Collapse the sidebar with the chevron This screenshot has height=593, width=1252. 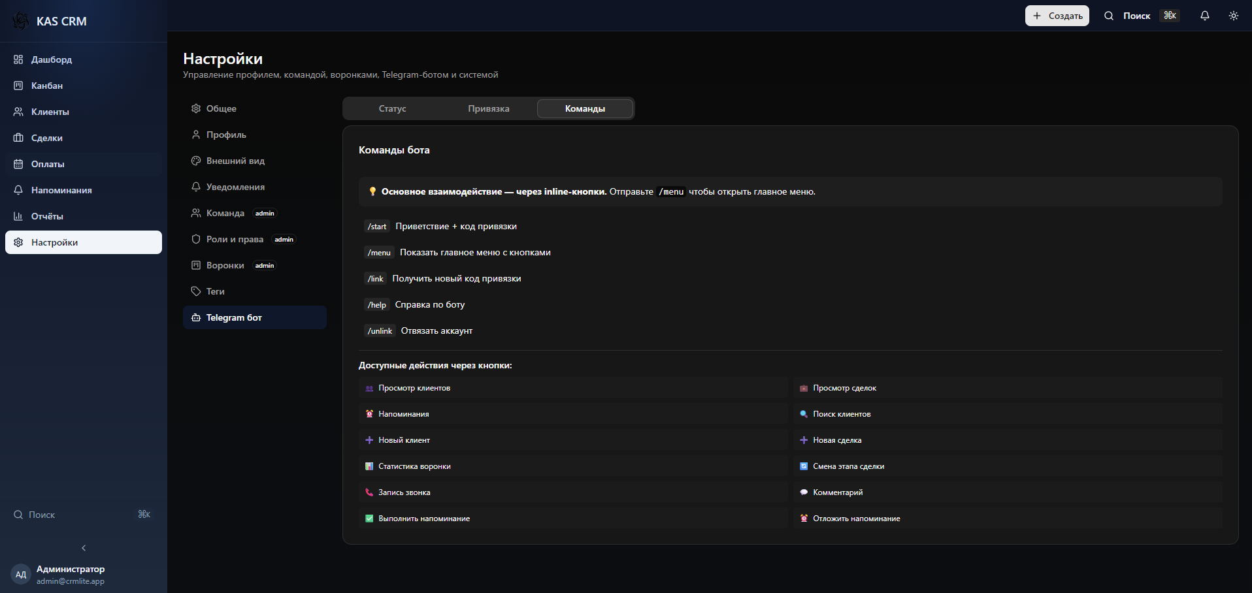pos(84,548)
